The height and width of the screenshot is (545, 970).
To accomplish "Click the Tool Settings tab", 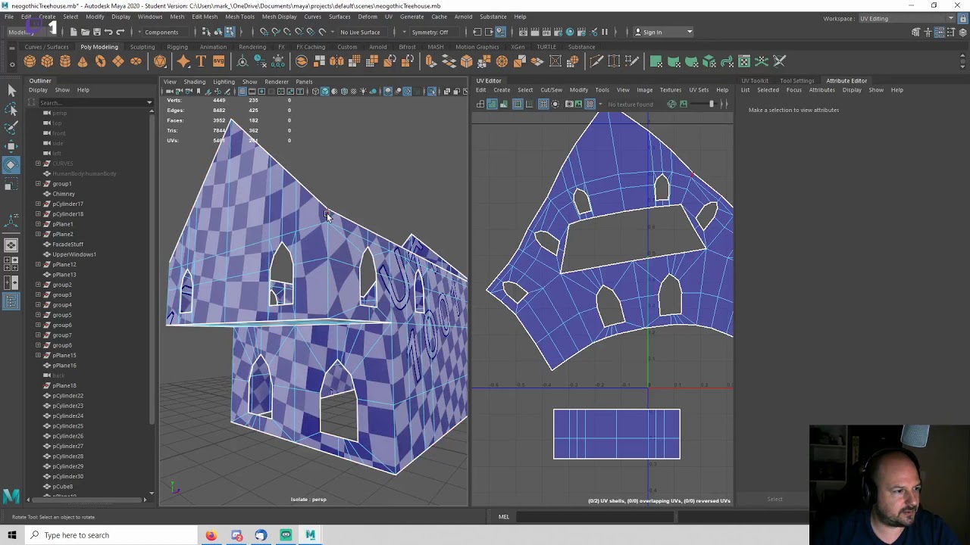I will (797, 80).
